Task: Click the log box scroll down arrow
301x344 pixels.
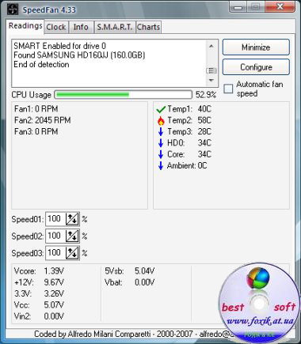Action: (x=211, y=81)
